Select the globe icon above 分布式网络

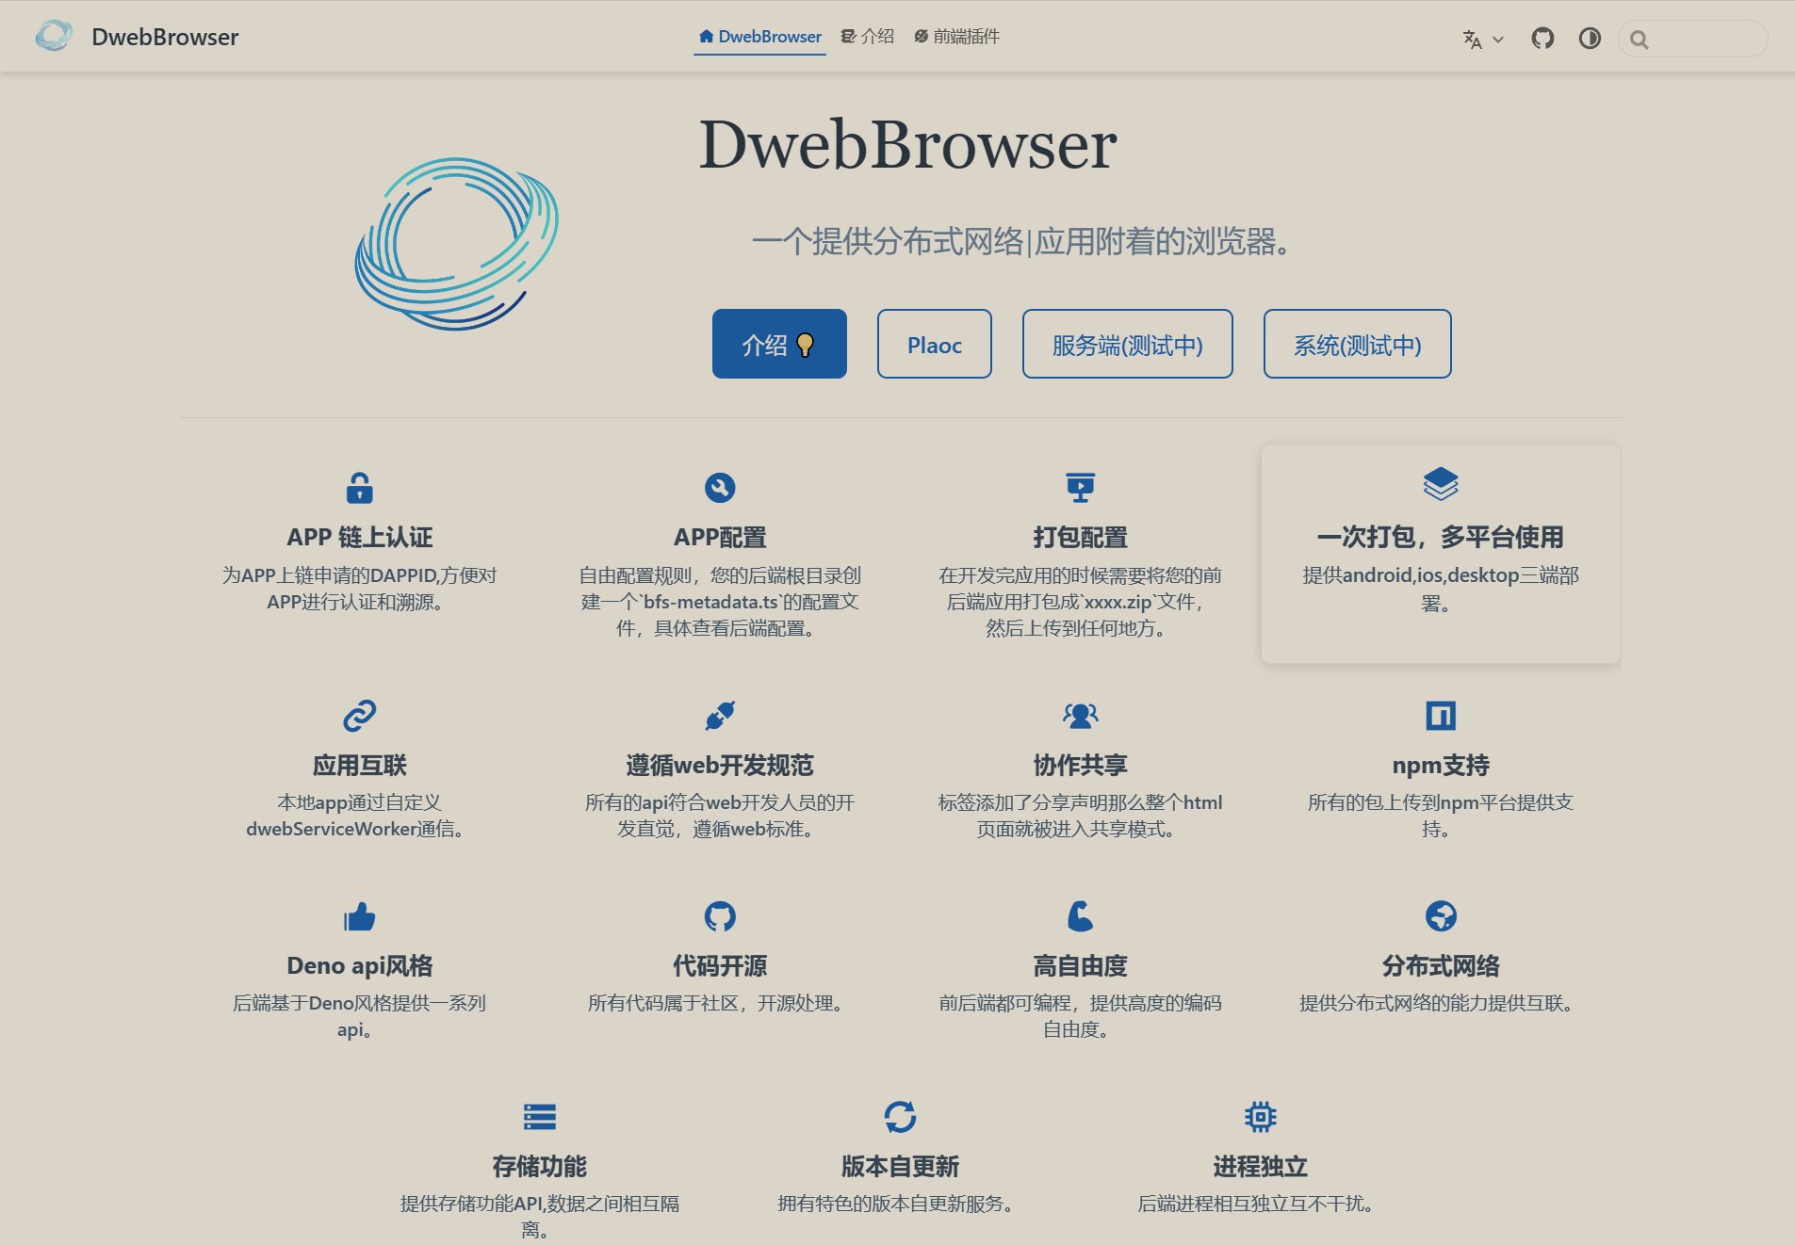click(1440, 915)
